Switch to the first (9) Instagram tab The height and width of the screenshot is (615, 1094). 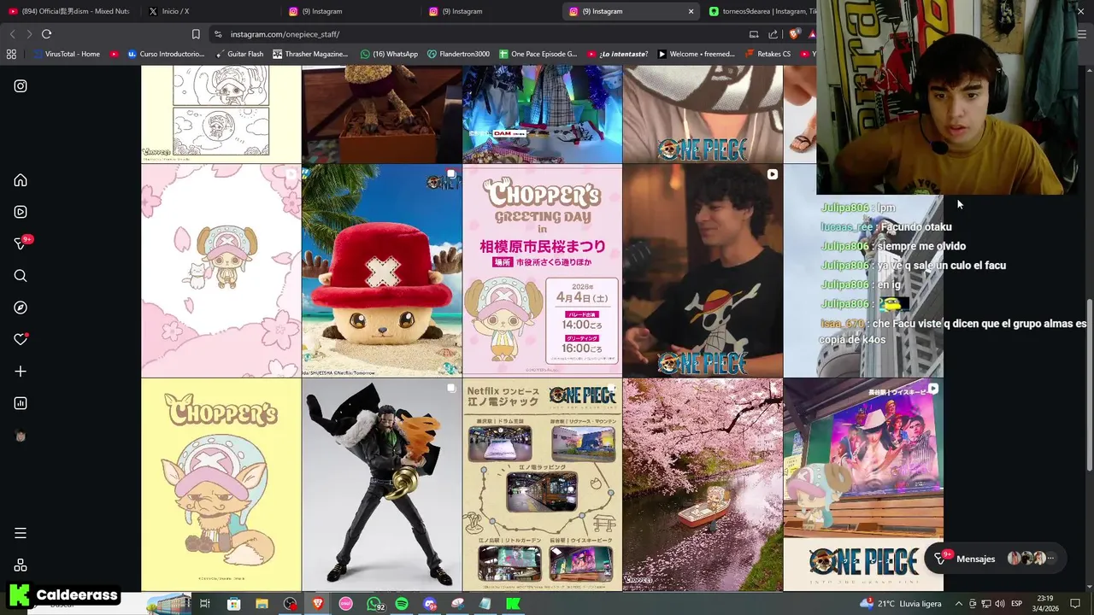(x=350, y=11)
